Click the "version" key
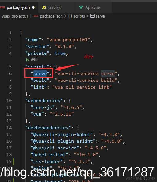 pos(37,46)
